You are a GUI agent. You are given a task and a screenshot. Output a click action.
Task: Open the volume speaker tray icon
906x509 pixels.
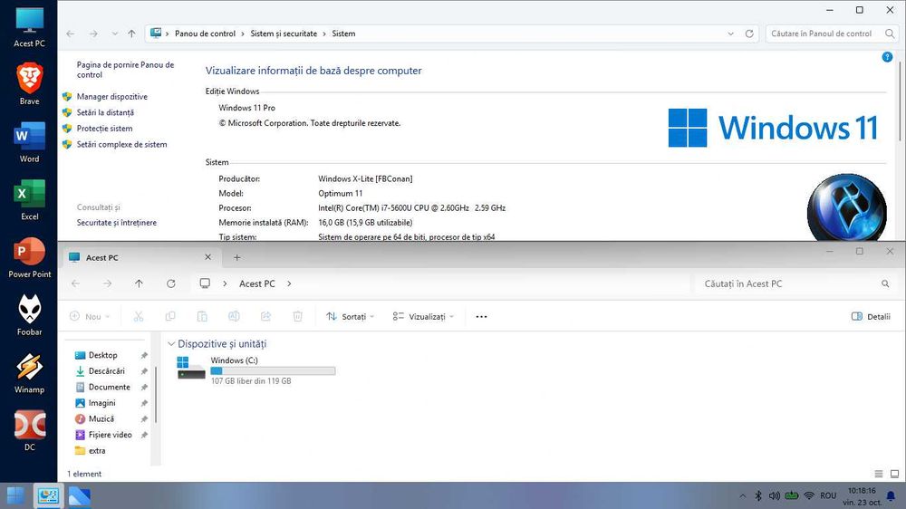point(775,495)
